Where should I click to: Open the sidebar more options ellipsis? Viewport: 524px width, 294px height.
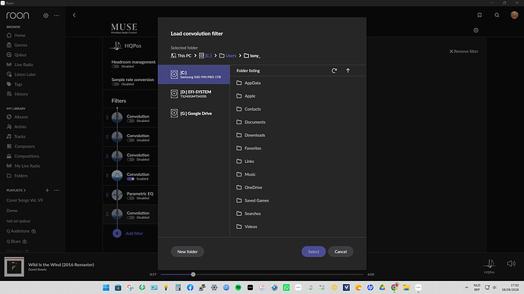tap(56, 15)
